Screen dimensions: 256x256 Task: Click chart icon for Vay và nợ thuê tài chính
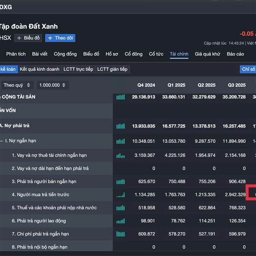(x=121, y=155)
